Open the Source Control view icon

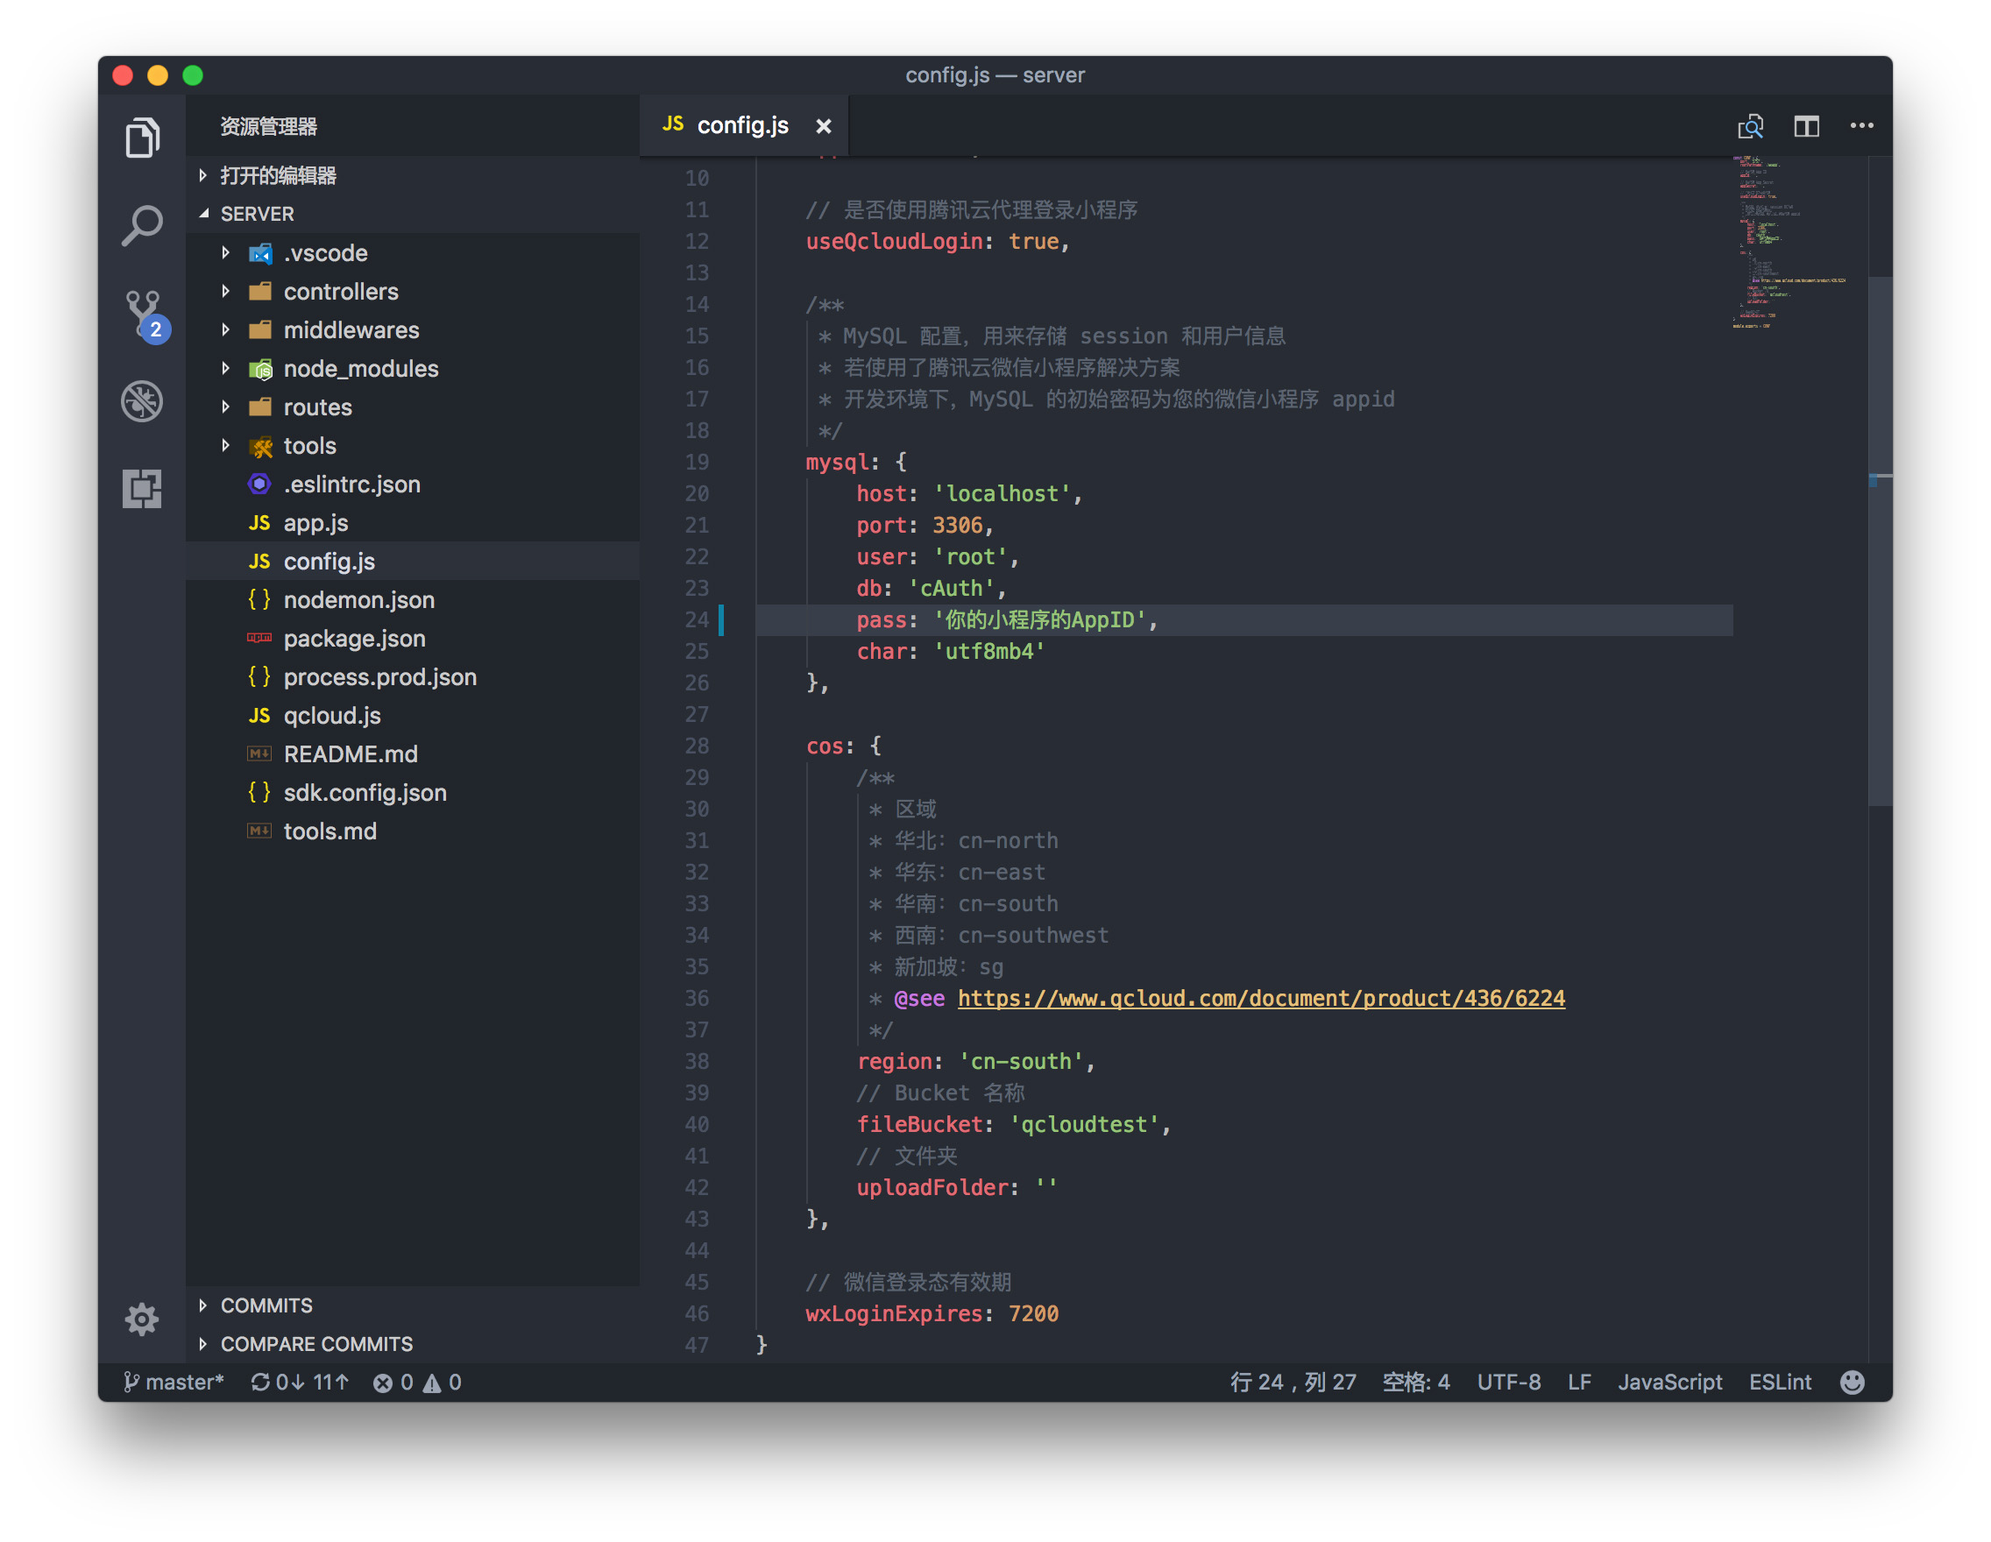(x=142, y=313)
